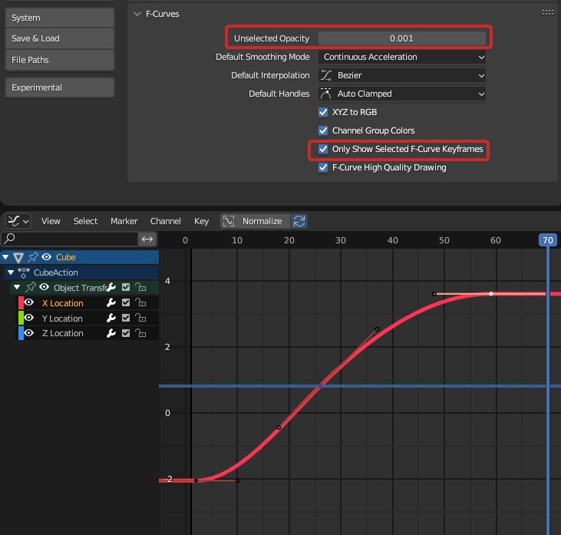Pin the Cube channel

(x=33, y=256)
